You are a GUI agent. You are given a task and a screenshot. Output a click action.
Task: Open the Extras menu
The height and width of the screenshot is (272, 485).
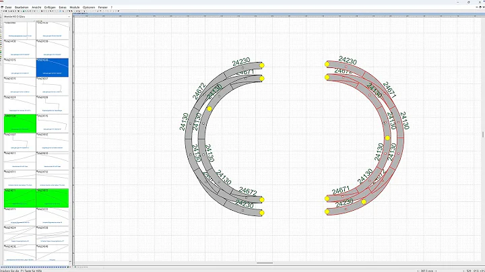click(63, 7)
